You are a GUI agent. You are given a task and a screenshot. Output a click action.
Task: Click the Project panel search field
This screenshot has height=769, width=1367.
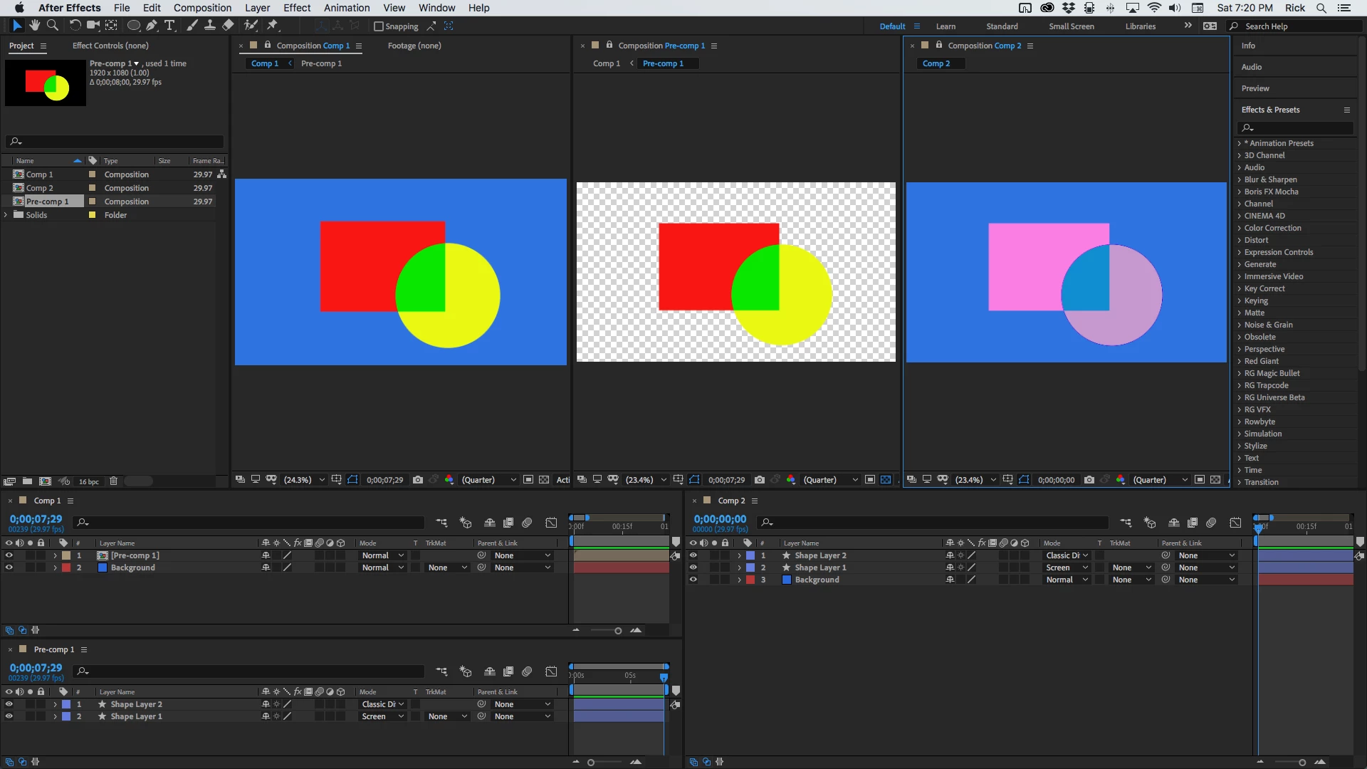pyautogui.click(x=117, y=142)
